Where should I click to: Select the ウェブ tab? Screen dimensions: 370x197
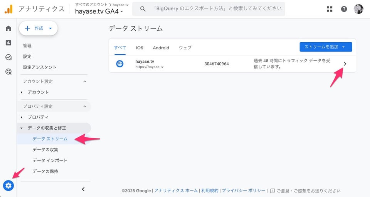[x=185, y=48]
